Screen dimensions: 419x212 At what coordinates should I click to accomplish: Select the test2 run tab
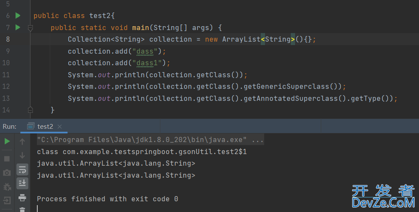(x=45, y=126)
